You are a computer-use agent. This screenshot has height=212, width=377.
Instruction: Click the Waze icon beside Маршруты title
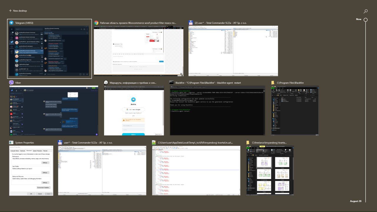coord(106,83)
